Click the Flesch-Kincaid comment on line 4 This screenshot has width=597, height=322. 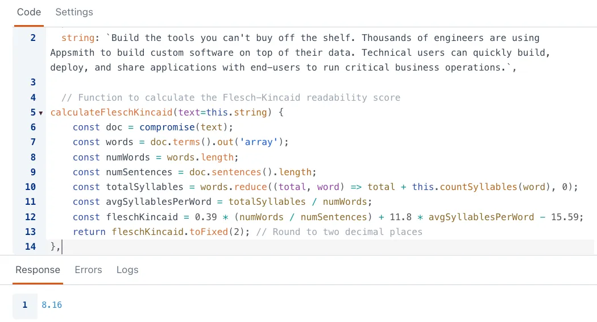point(239,98)
